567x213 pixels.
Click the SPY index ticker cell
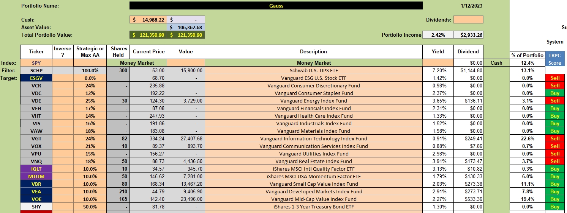[36, 63]
